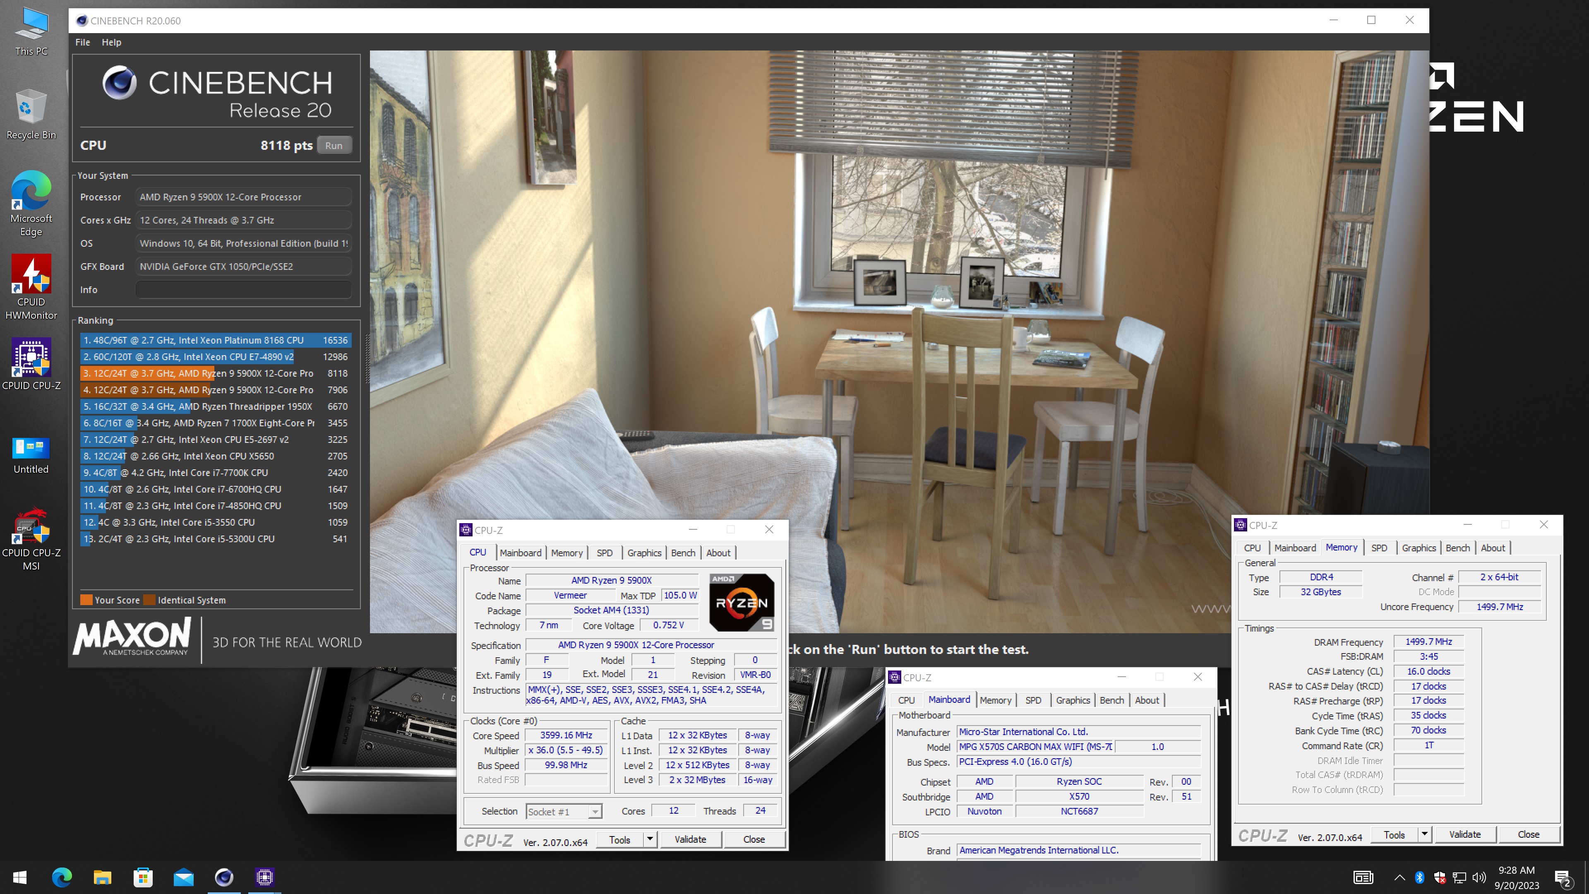Open SPD tab in CPU-Z Memory window

pyautogui.click(x=1379, y=548)
